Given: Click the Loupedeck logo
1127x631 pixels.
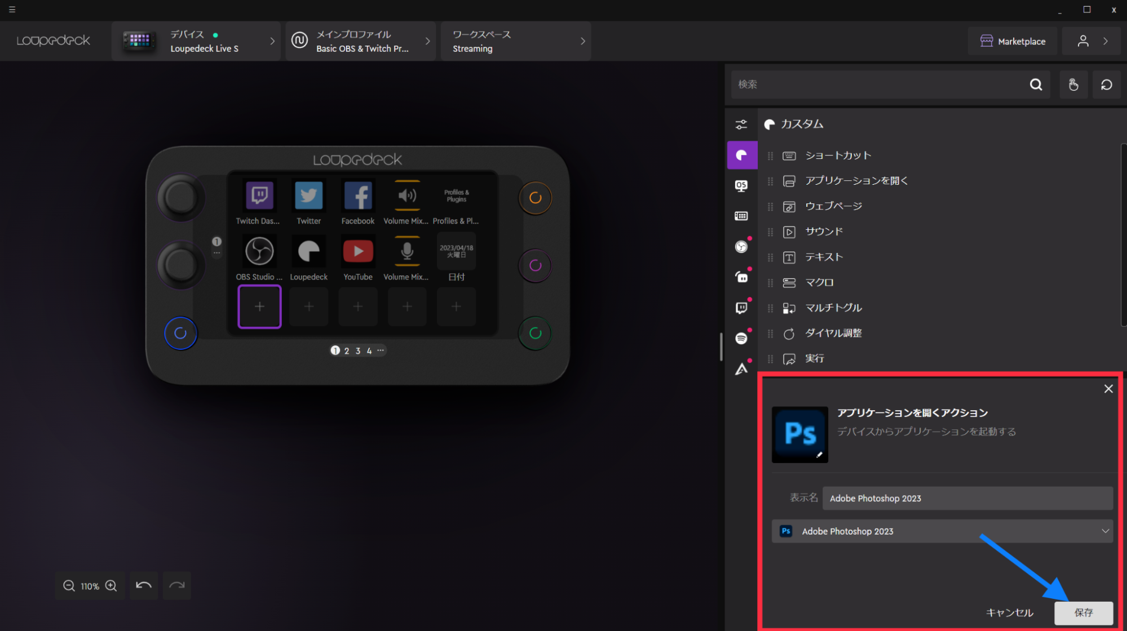Looking at the screenshot, I should (x=53, y=41).
